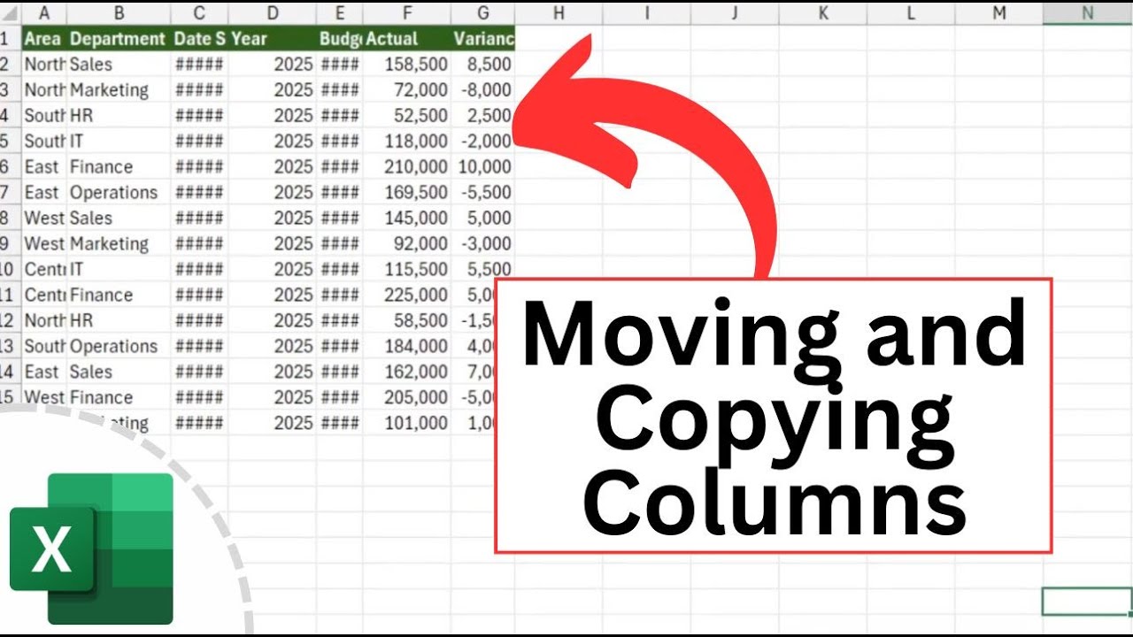The height and width of the screenshot is (637, 1133).
Task: Click Finance cell in the 205,000 row
Action: pos(119,397)
